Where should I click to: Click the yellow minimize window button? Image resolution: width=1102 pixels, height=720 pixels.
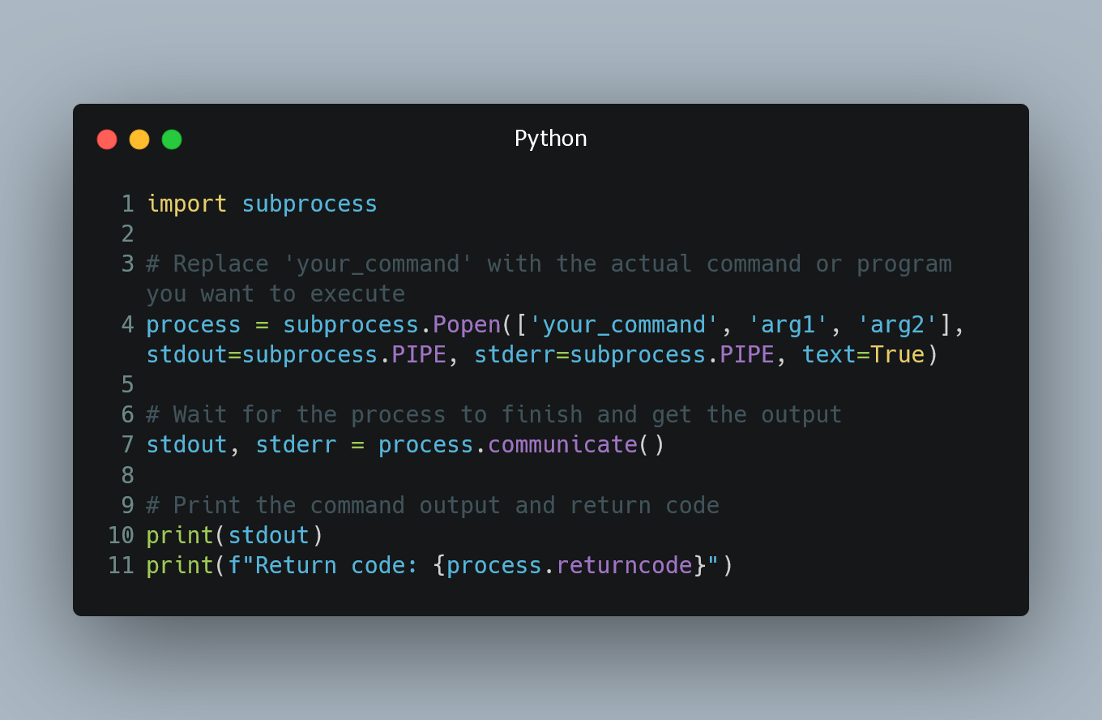pyautogui.click(x=139, y=139)
